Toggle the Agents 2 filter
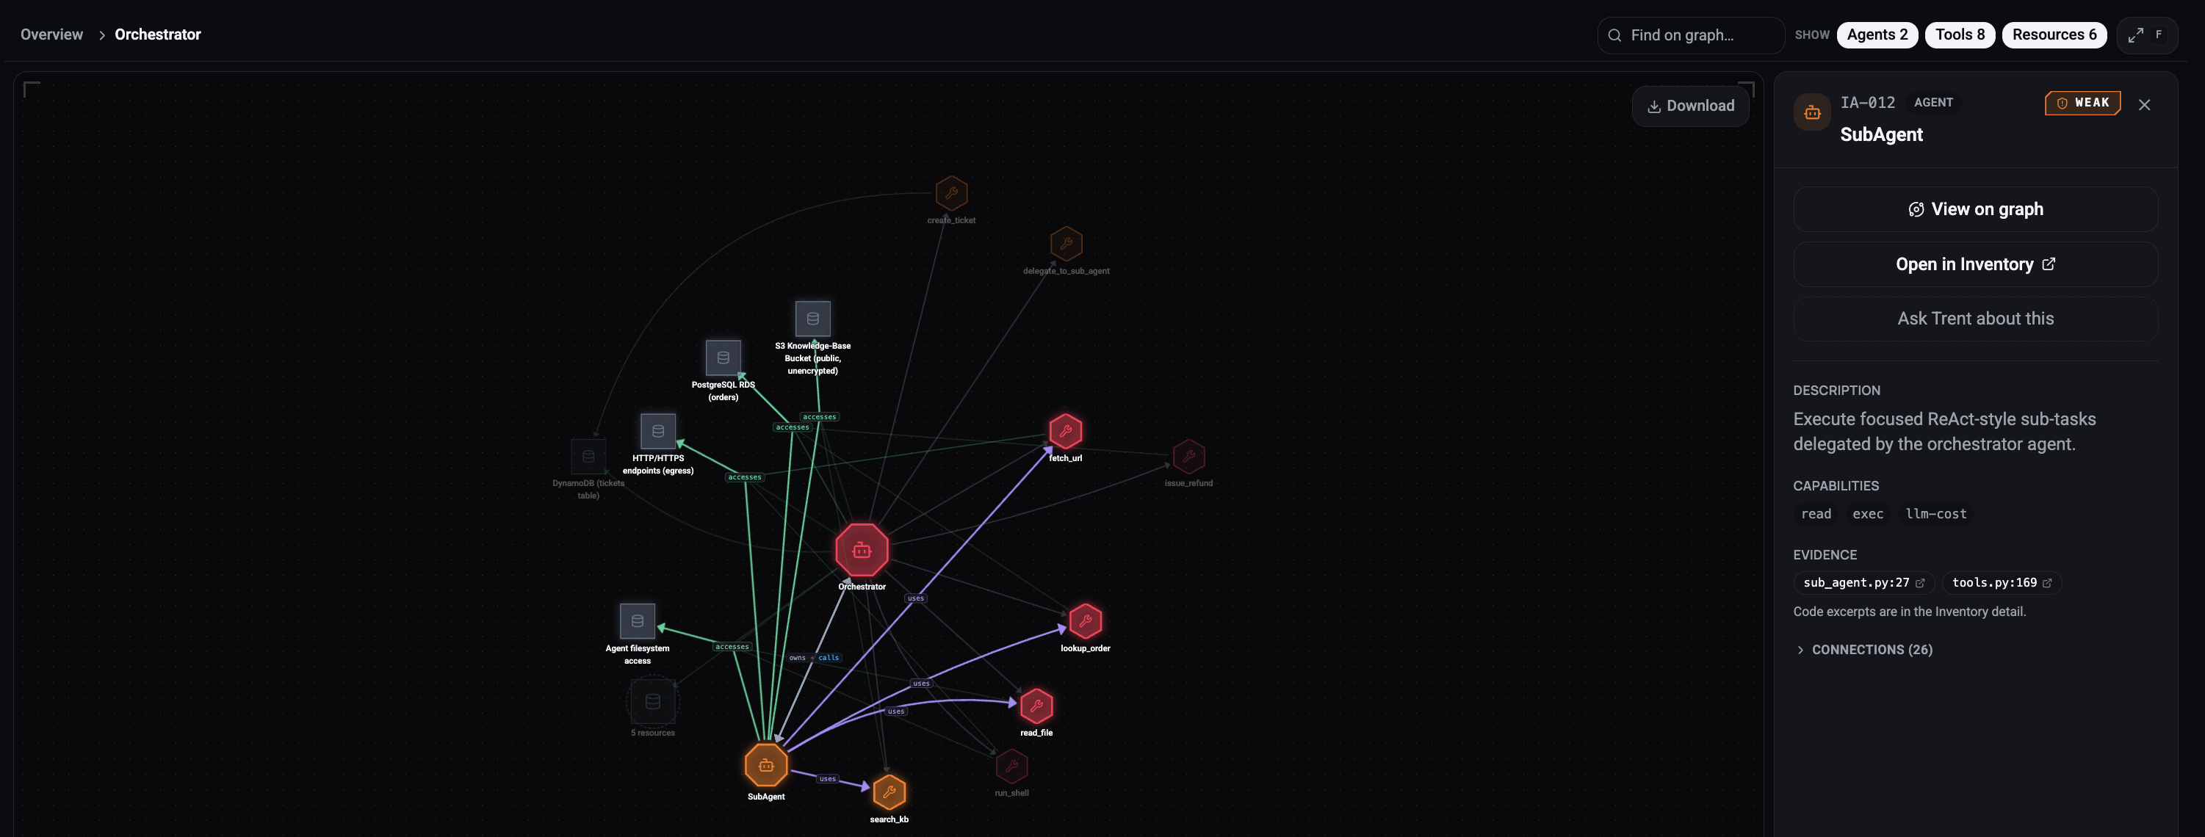 pos(1876,35)
